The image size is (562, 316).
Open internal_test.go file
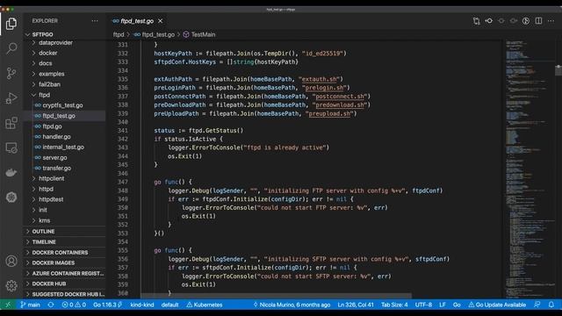coord(64,147)
